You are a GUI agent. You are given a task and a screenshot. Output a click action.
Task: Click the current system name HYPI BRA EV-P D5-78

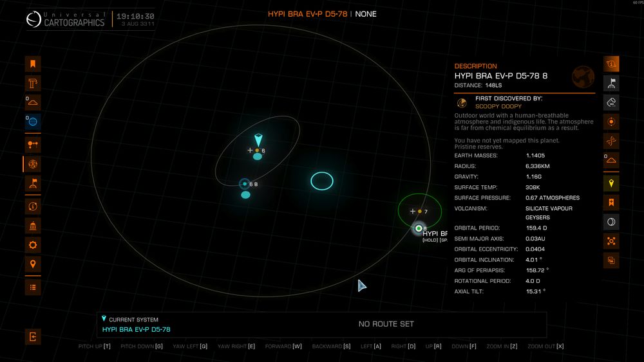pyautogui.click(x=137, y=329)
